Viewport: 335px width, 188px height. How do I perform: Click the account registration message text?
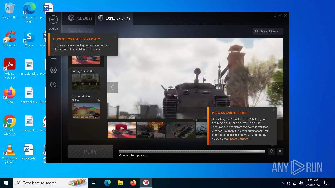[x=81, y=47]
